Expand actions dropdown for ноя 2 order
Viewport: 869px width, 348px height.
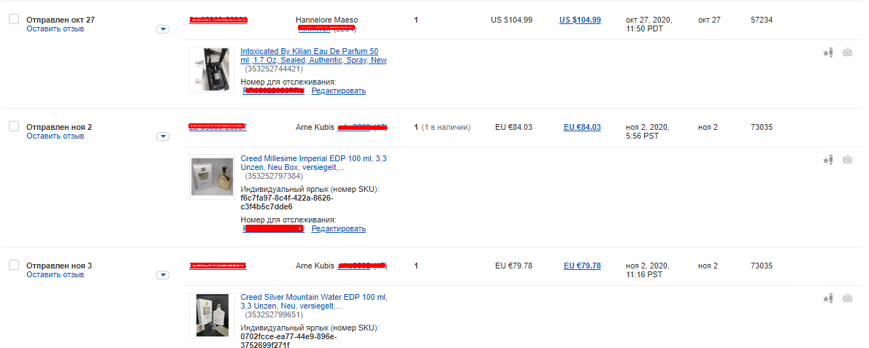(x=163, y=136)
